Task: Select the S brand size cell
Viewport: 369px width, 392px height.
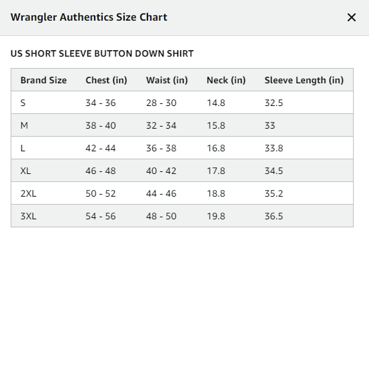Action: pyautogui.click(x=23, y=103)
